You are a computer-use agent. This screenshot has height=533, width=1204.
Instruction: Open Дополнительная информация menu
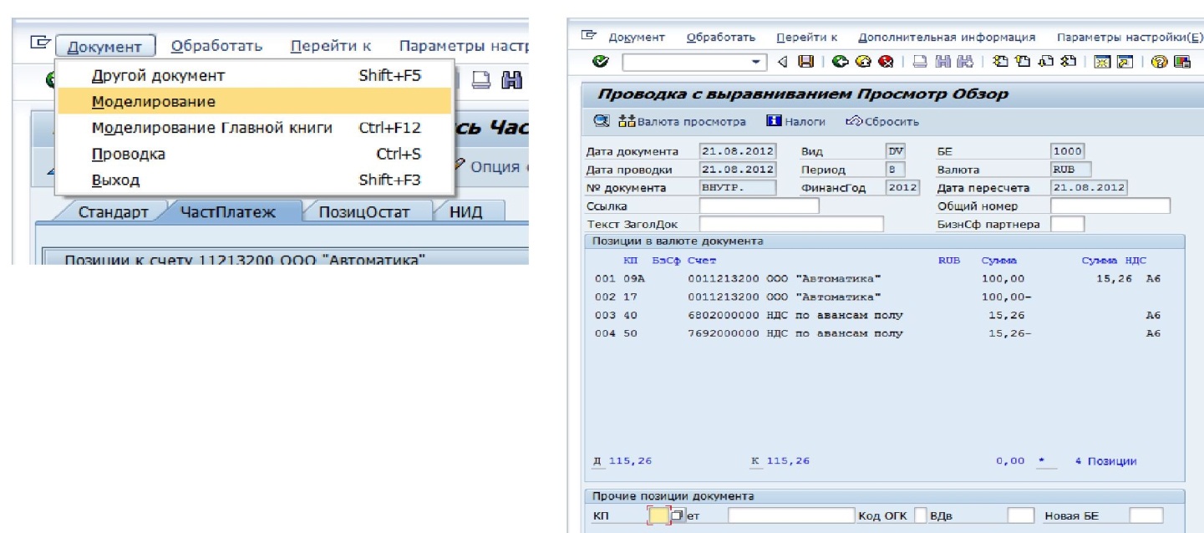coord(947,38)
